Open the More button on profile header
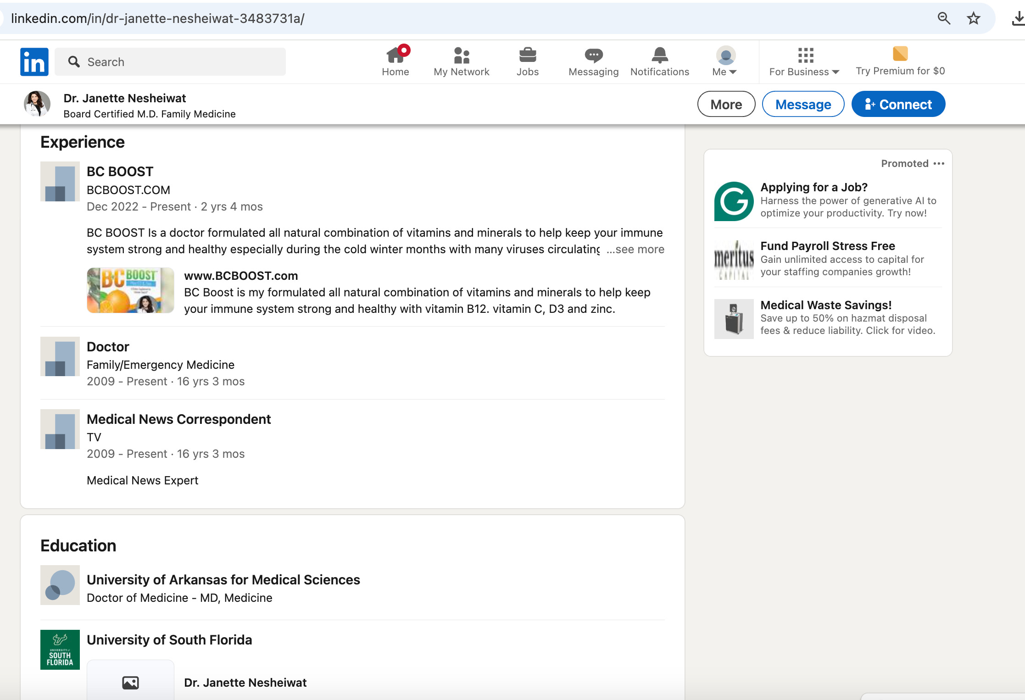The image size is (1025, 700). (726, 104)
